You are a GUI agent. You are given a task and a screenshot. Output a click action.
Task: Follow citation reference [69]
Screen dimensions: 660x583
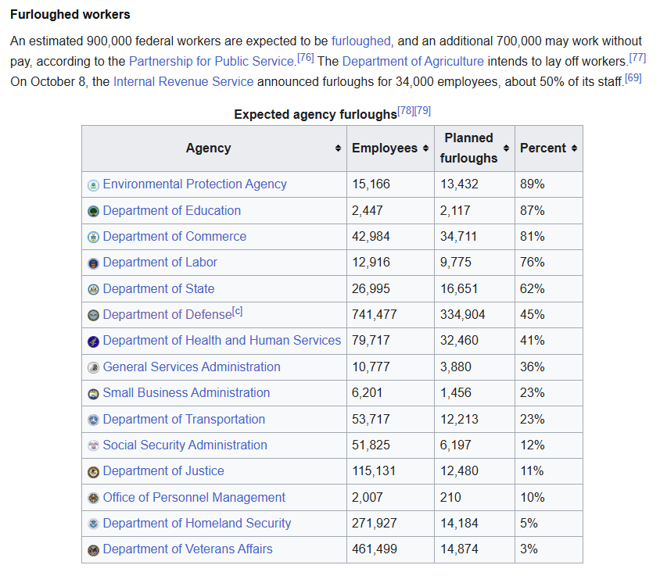pyautogui.click(x=633, y=78)
